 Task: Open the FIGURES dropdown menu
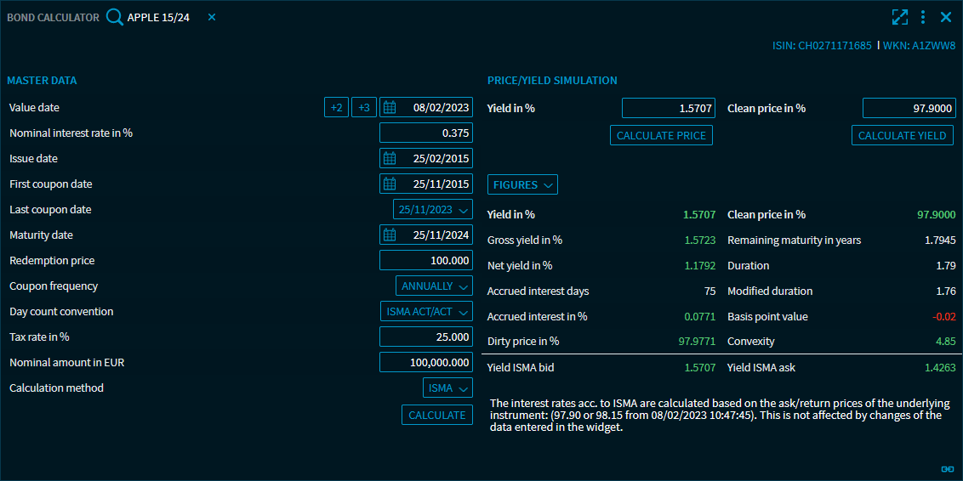click(x=522, y=184)
